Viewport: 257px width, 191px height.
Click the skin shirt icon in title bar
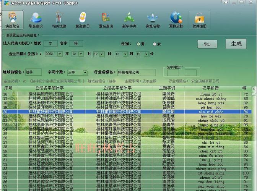[x=226, y=2]
